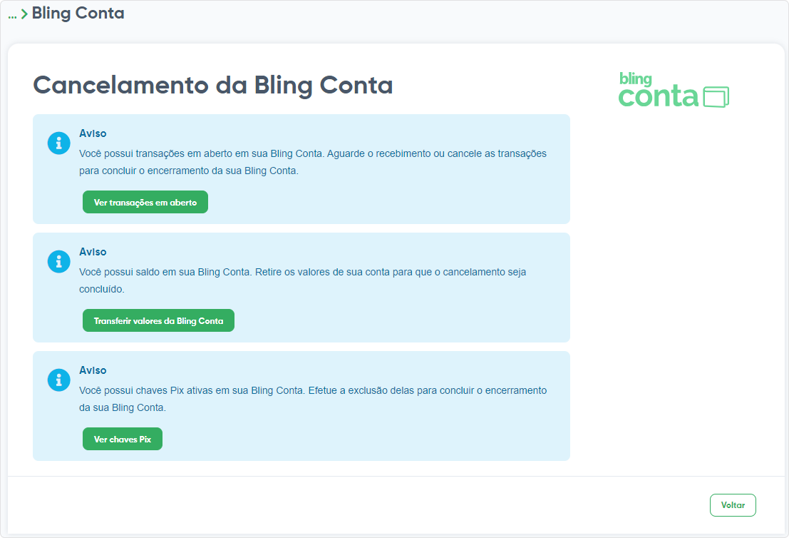The image size is (789, 538).
Task: Select 'Transferir valores da Bling Conta' button
Action: click(x=158, y=320)
